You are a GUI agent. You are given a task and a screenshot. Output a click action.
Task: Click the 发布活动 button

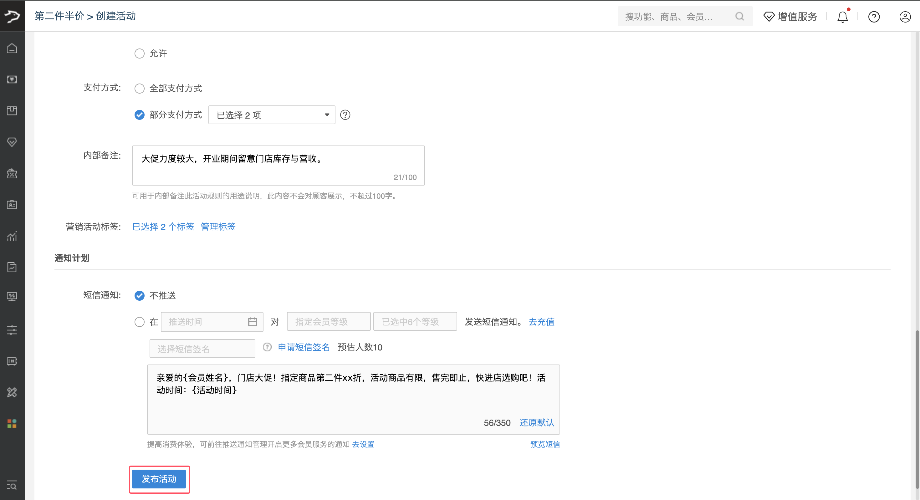pyautogui.click(x=159, y=479)
